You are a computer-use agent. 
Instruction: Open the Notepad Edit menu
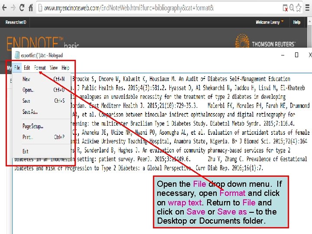coord(27,68)
